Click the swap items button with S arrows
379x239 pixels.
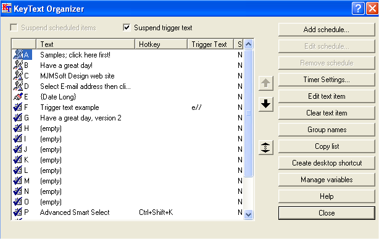(265, 148)
